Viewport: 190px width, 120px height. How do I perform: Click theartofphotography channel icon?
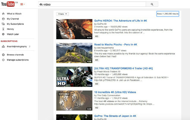pos(3,47)
